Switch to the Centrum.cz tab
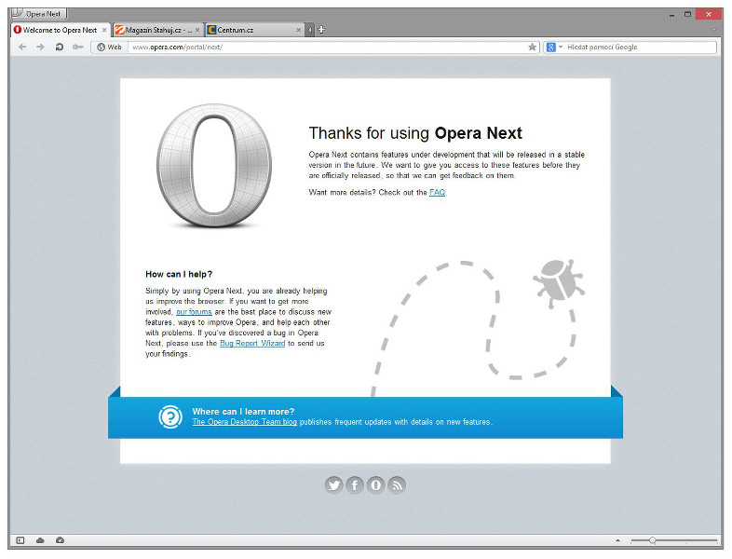This screenshot has height=559, width=732. [x=254, y=30]
